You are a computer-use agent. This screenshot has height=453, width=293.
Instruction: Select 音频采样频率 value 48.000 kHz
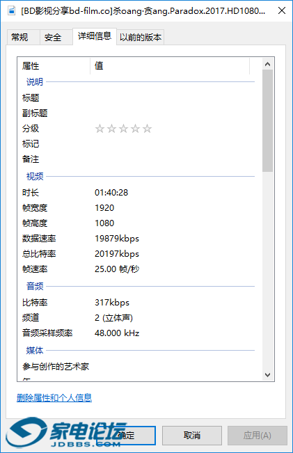(x=117, y=333)
